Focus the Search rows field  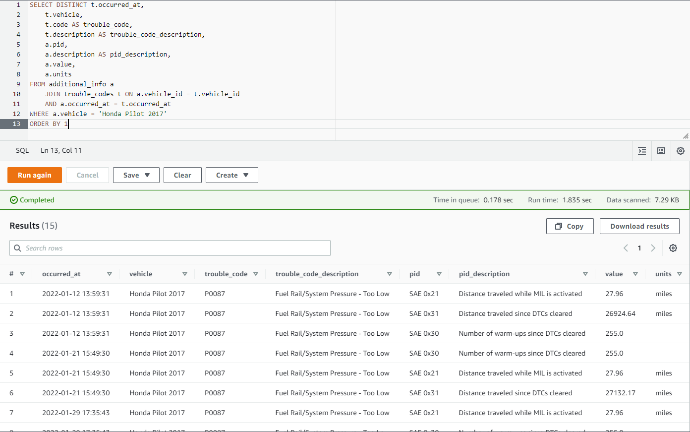[170, 248]
